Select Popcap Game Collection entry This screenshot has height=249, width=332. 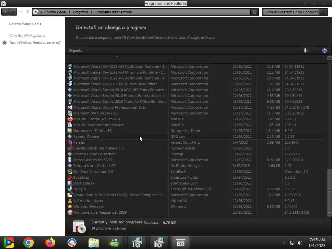195,154
